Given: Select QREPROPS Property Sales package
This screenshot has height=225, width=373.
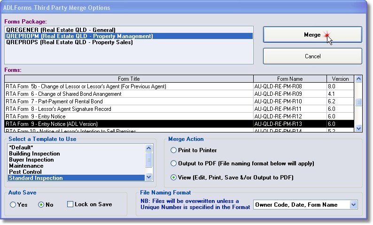Looking at the screenshot, I should (129, 42).
